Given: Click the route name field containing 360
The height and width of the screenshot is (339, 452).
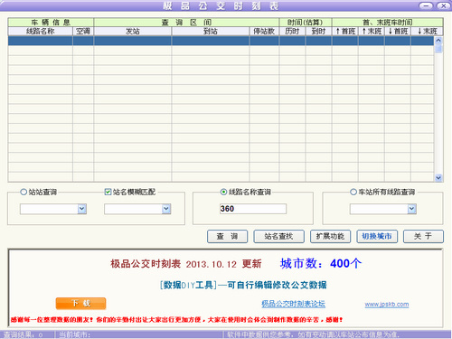Looking at the screenshot, I should tap(253, 209).
